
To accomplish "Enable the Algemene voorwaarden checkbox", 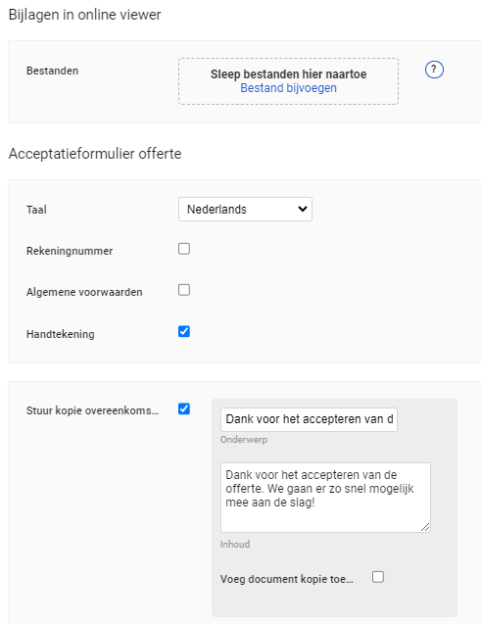I will pyautogui.click(x=184, y=290).
